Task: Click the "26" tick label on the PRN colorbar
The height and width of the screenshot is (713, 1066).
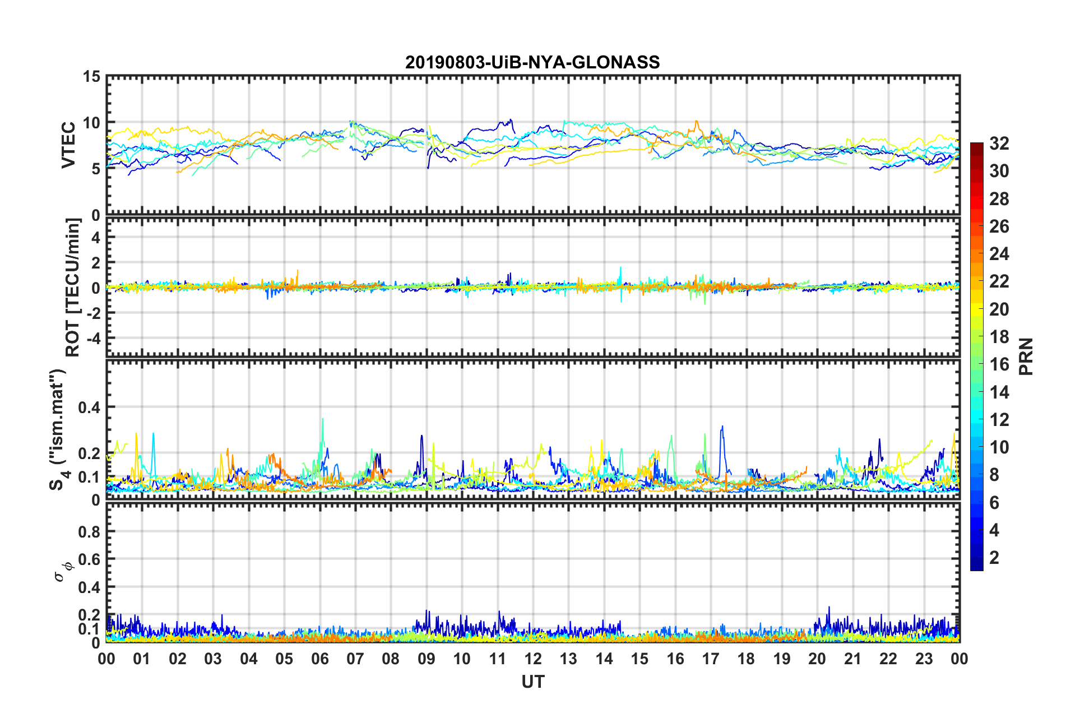Action: (x=999, y=226)
